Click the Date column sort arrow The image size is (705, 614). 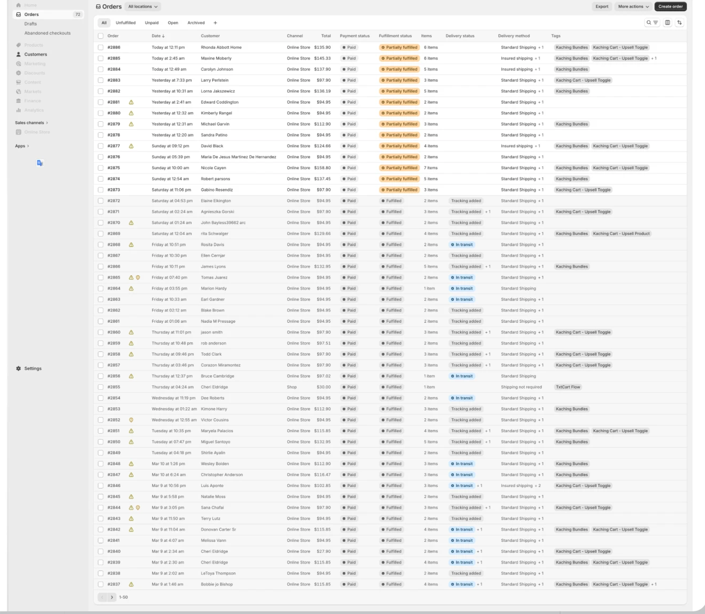(x=163, y=36)
